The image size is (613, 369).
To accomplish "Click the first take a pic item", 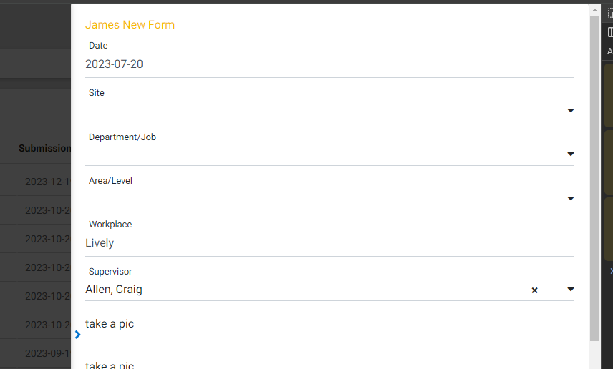I will click(110, 324).
